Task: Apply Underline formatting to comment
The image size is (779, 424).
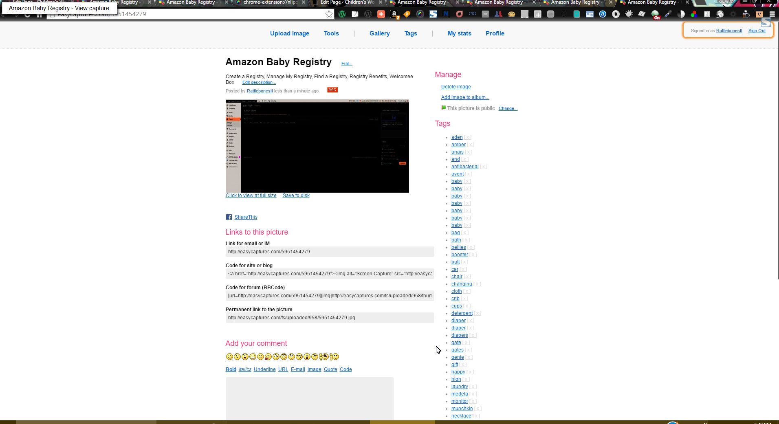Action: tap(265, 369)
